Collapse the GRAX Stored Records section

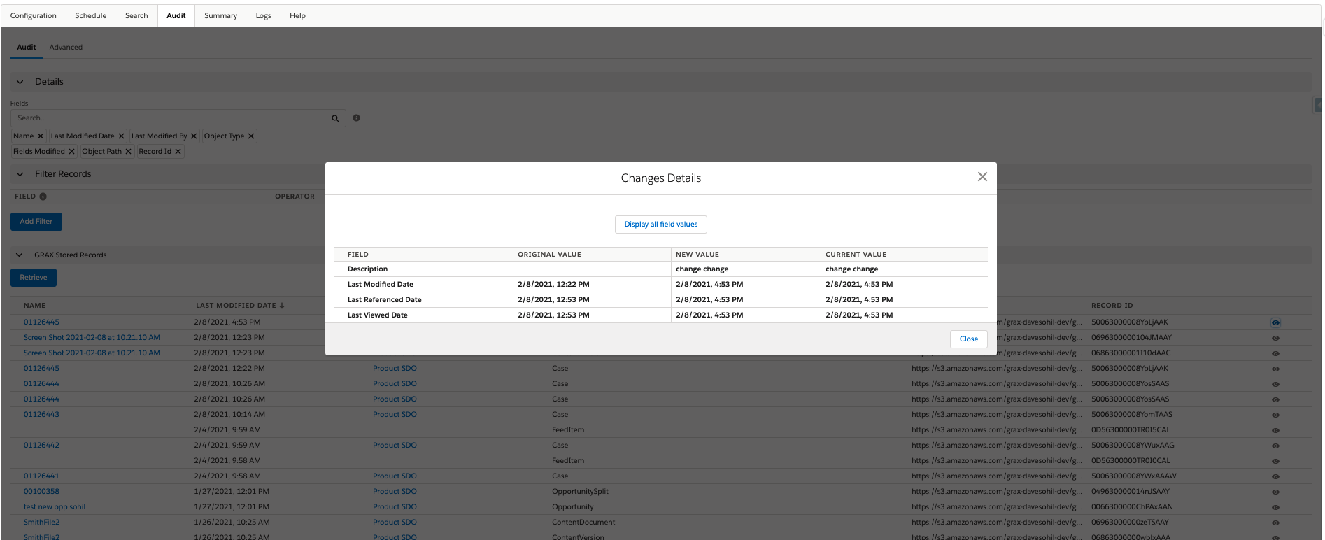pos(20,255)
